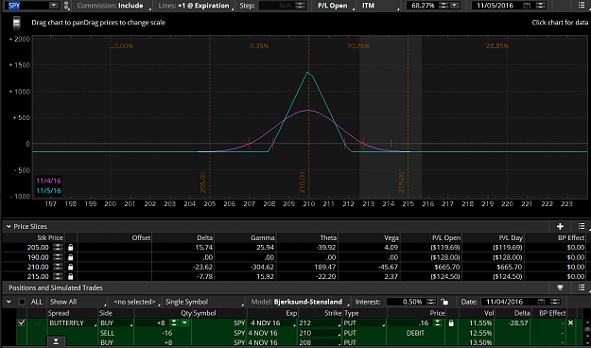Click stepper arrows beside 11/05/2016 date
Image resolution: width=591 pixels, height=348 pixels.
pos(541,6)
